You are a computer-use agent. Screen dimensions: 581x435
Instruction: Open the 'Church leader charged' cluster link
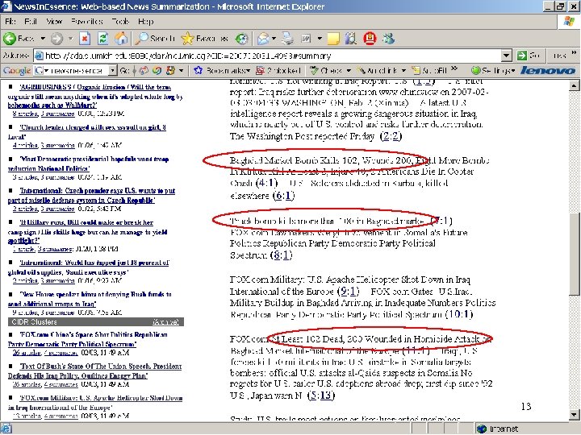point(86,131)
